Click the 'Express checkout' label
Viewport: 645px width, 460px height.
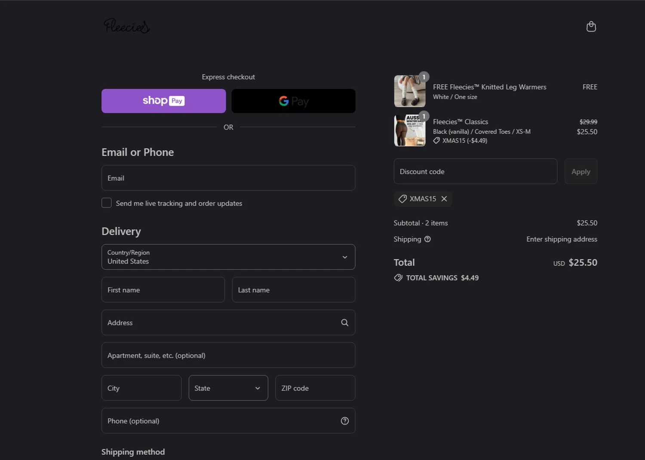pyautogui.click(x=228, y=77)
